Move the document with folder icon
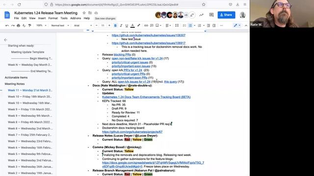 point(90,13)
